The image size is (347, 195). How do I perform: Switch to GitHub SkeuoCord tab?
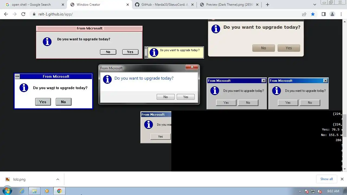165,5
